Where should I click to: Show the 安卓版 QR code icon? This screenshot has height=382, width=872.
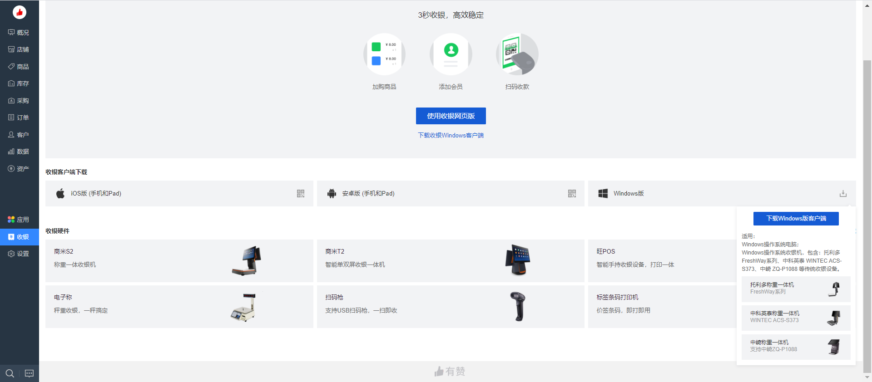(x=572, y=194)
